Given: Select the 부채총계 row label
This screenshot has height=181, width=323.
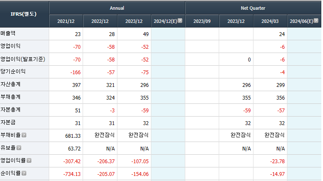Looking at the screenshot, I should coord(10,97).
